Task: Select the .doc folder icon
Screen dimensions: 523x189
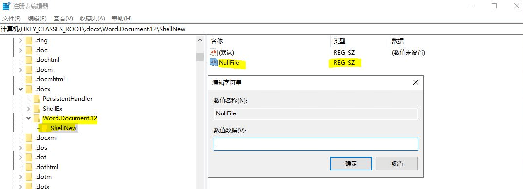Action: 29,51
